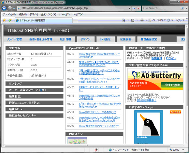Open Favorites Center star icon
Viewport: 189px width, 153px height.
(x=4, y=20)
